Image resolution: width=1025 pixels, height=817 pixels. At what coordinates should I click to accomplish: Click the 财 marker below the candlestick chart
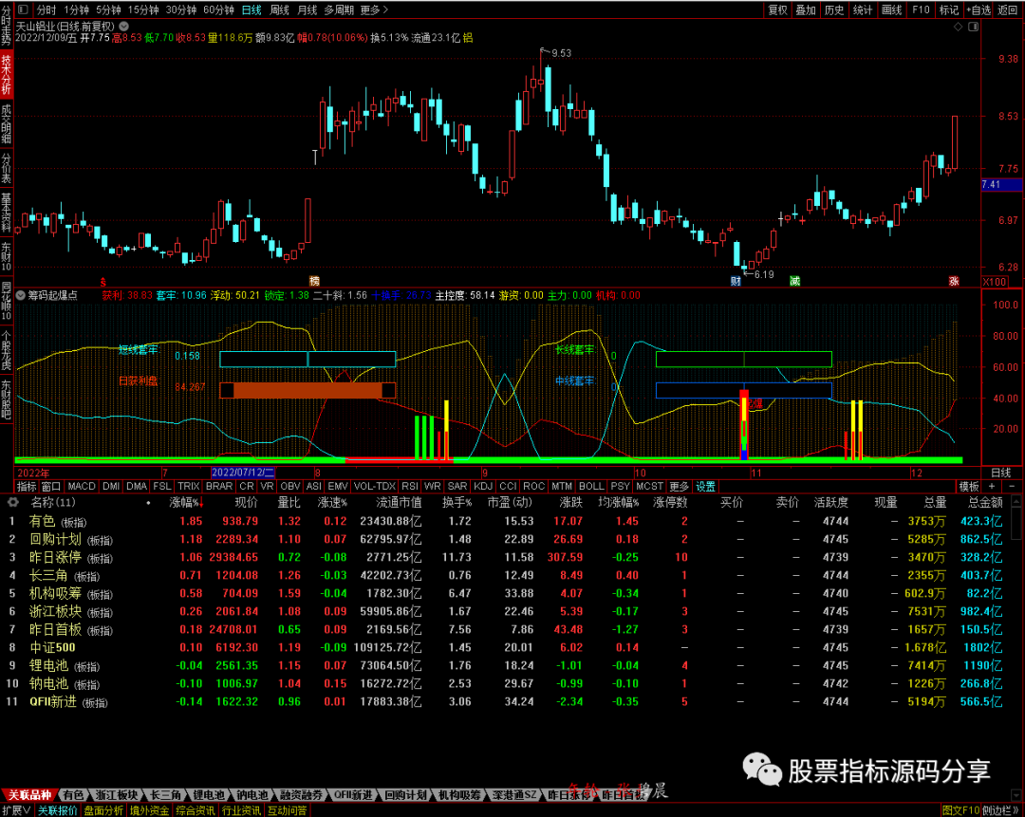pos(736,281)
